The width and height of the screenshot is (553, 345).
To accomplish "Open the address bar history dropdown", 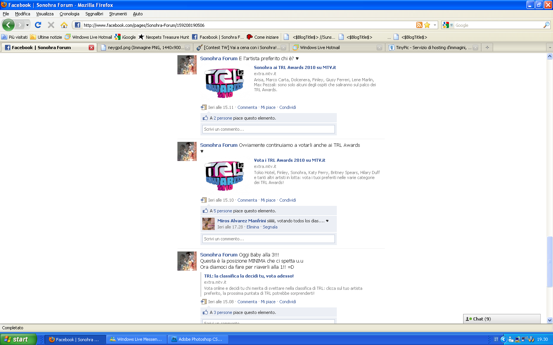I will point(435,25).
